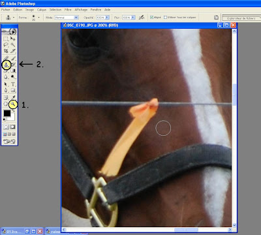Select the Magic Wand tool
This screenshot has width=261, height=235.
coord(13,45)
